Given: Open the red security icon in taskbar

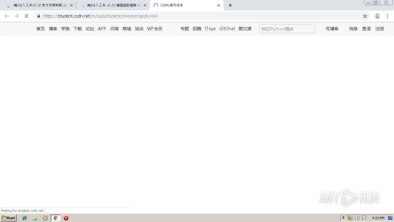Looking at the screenshot, I should pyautogui.click(x=66, y=218).
